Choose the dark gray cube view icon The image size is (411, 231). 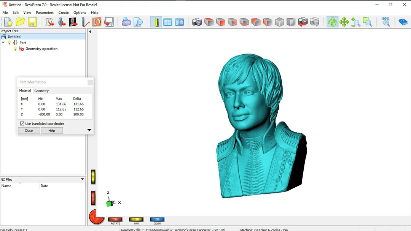point(291,22)
